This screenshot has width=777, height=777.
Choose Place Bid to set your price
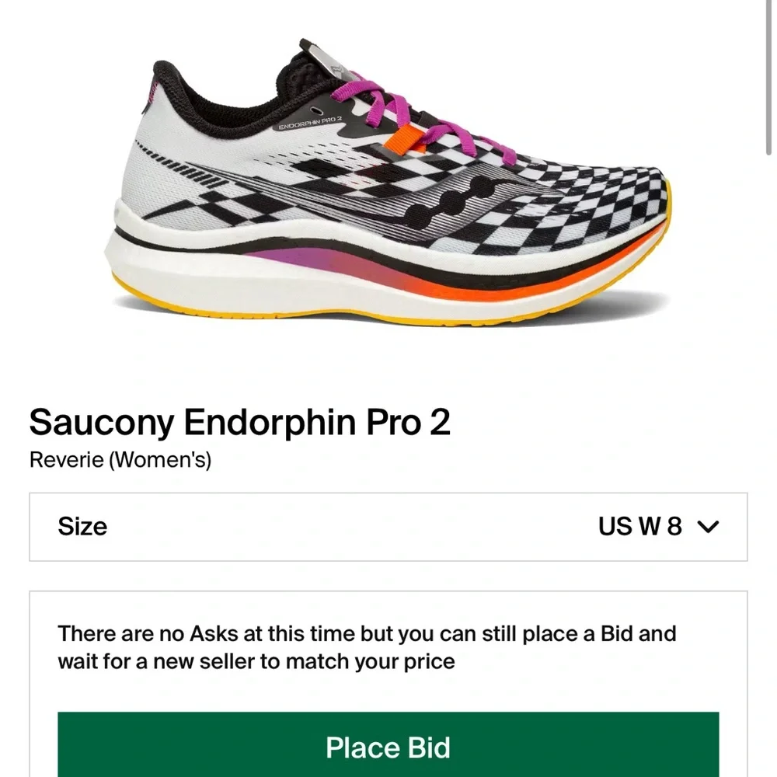pyautogui.click(x=388, y=747)
